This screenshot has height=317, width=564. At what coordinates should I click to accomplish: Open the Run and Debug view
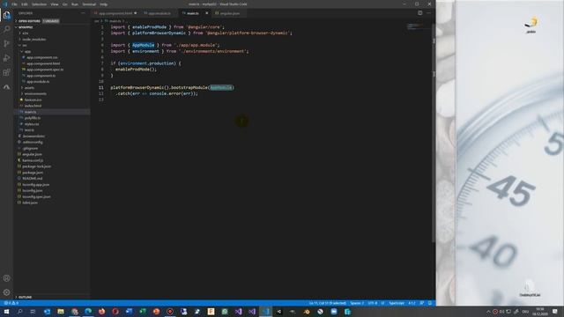click(6, 58)
